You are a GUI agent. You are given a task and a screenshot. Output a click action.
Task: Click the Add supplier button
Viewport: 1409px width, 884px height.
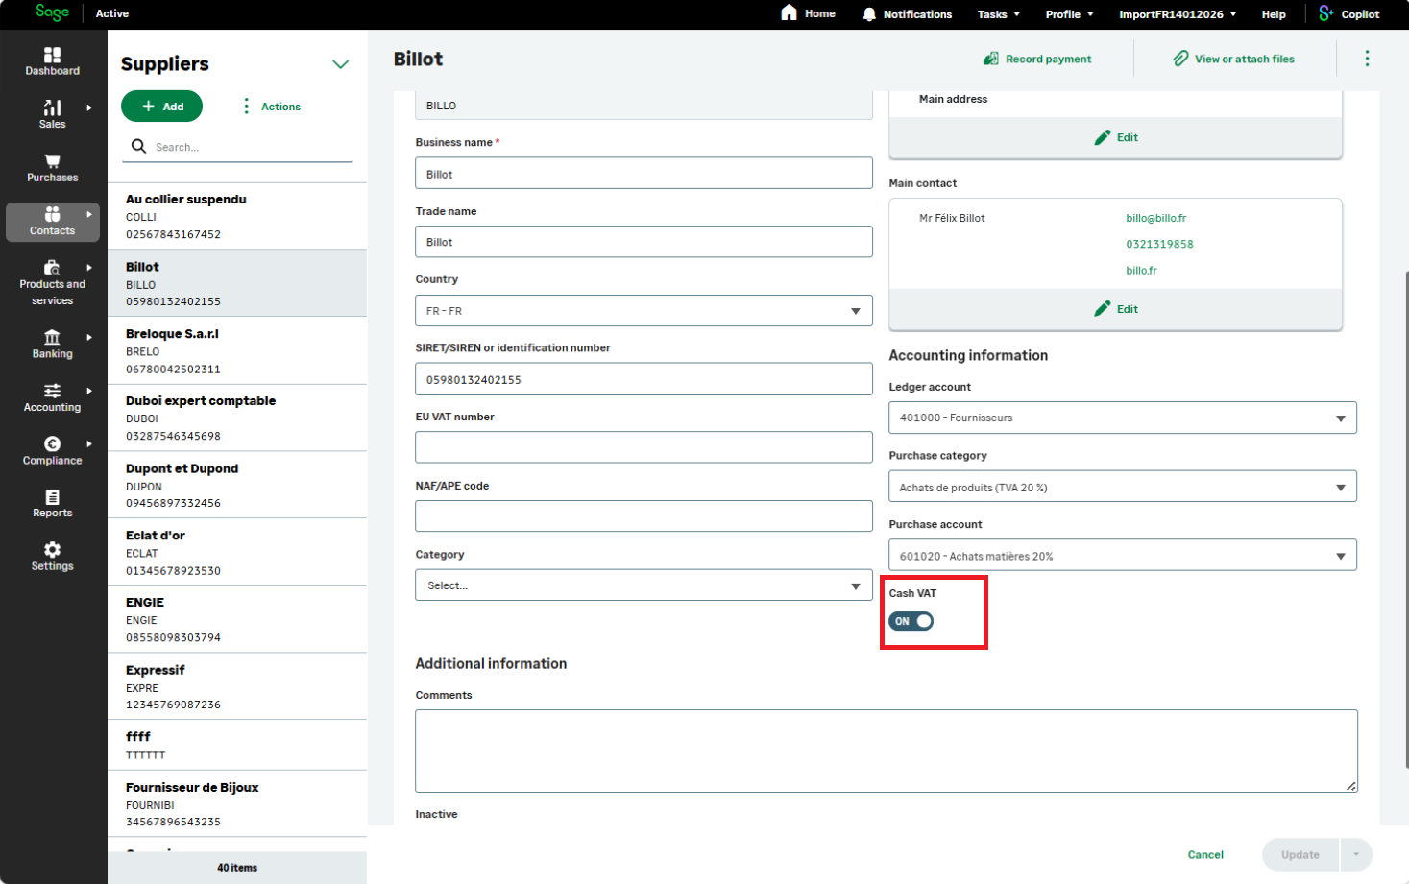tap(161, 107)
